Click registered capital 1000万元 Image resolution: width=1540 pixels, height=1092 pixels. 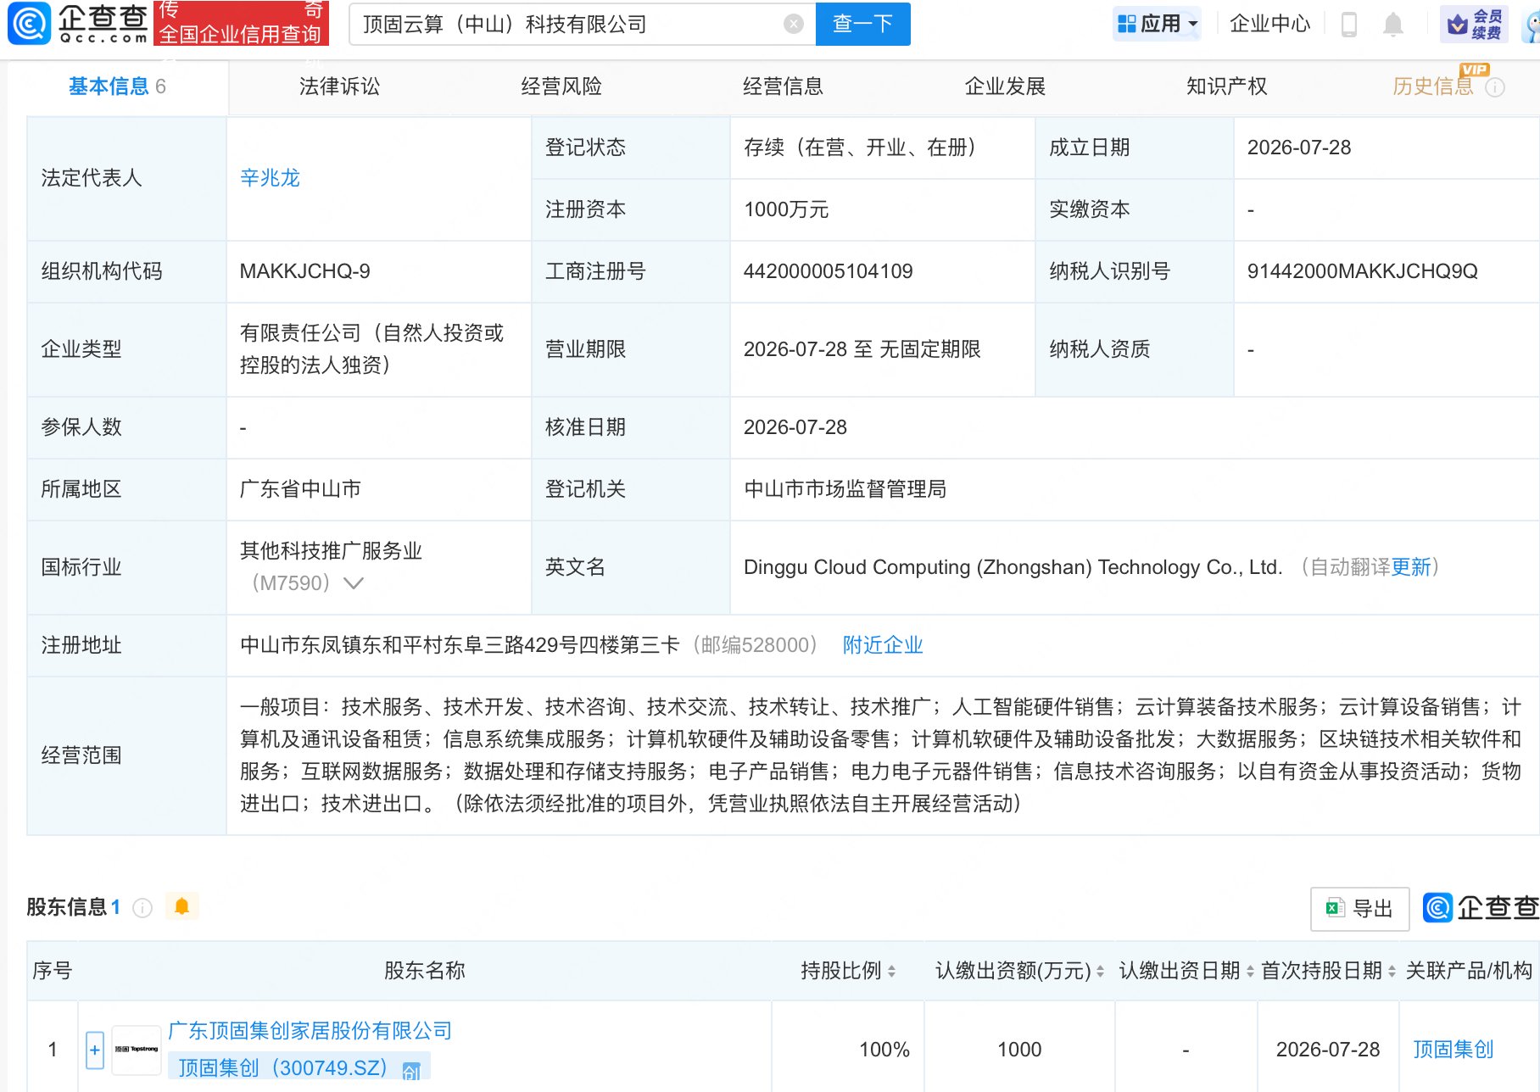pyautogui.click(x=786, y=209)
